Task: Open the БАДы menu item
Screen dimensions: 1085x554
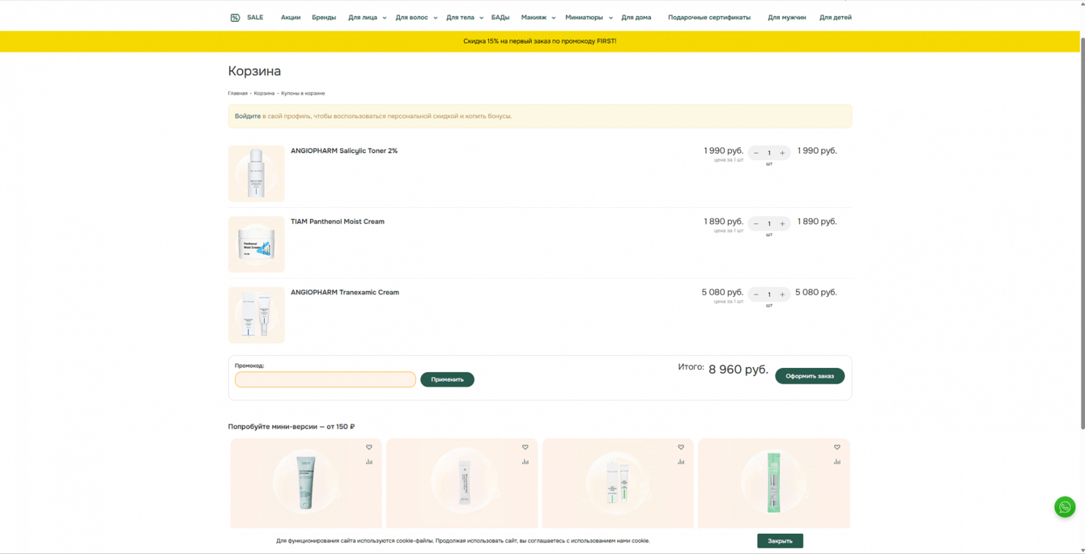Action: point(500,17)
